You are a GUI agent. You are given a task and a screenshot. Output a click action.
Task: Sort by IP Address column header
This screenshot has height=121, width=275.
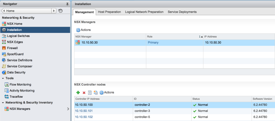[x=239, y=37]
